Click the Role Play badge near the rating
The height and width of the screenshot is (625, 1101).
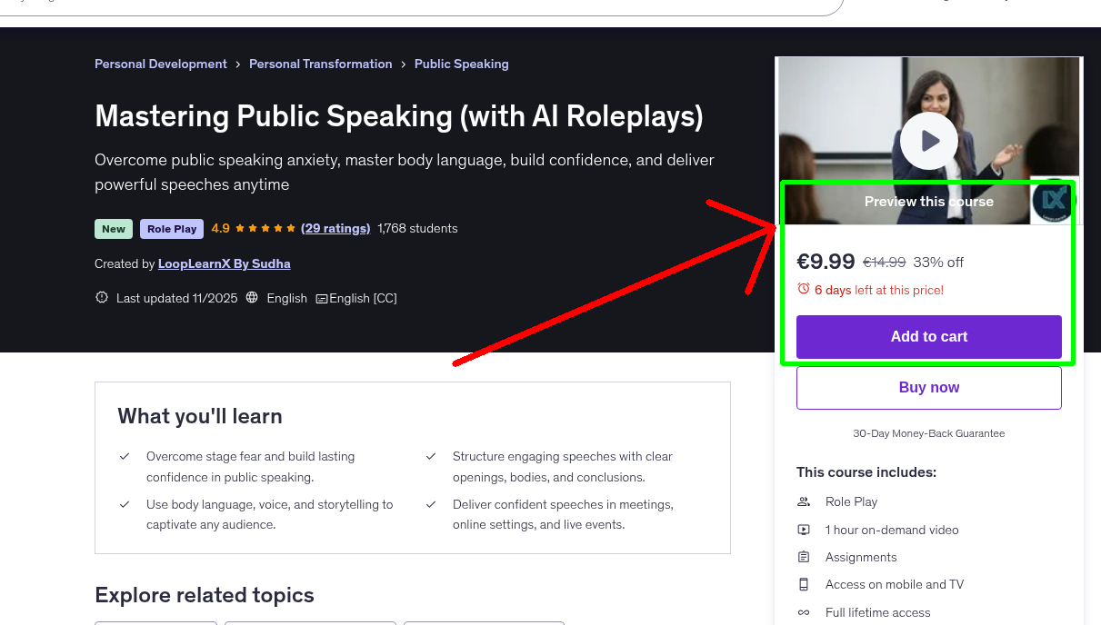coord(172,229)
